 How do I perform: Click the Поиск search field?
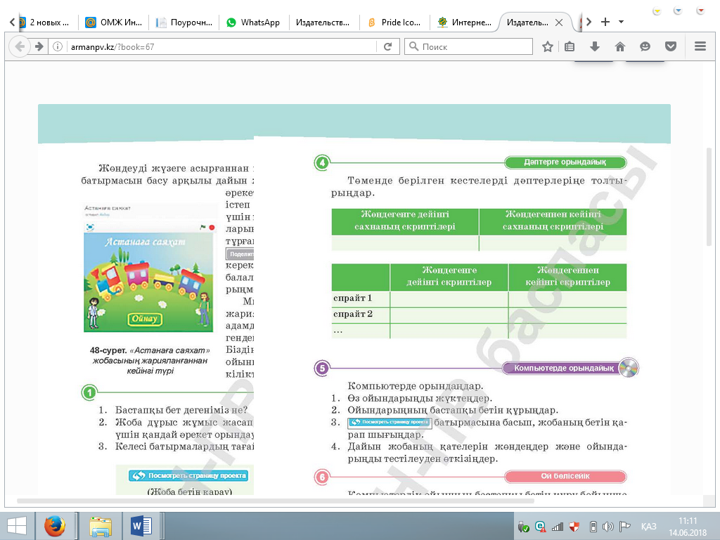click(x=468, y=46)
